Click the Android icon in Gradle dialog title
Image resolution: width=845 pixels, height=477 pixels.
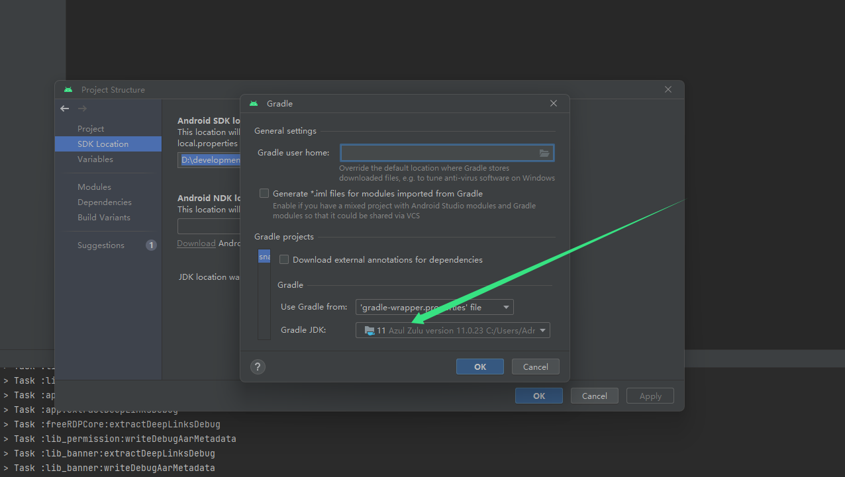click(253, 103)
